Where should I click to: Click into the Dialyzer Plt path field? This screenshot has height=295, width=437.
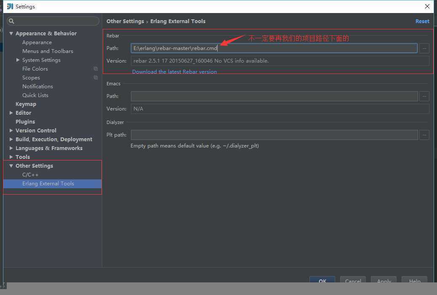coord(274,135)
